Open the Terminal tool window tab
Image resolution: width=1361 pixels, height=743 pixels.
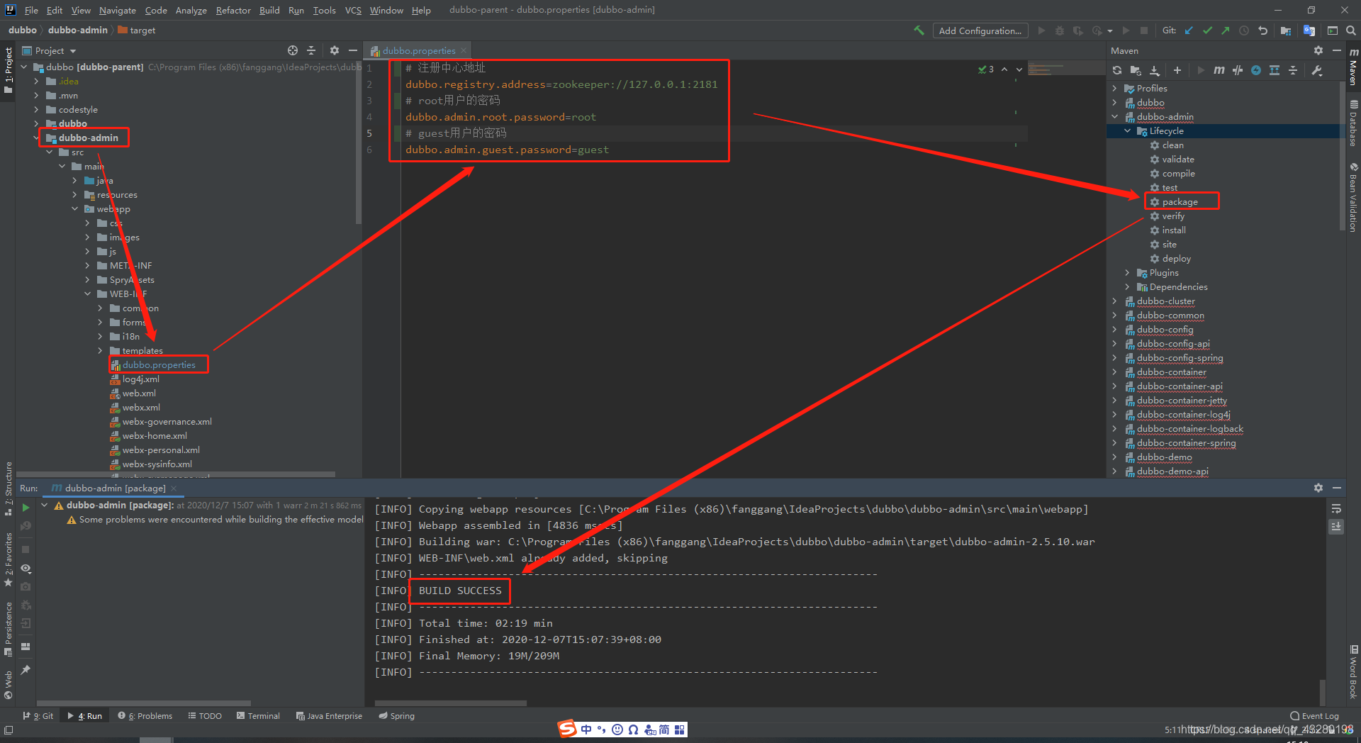pyautogui.click(x=258, y=715)
